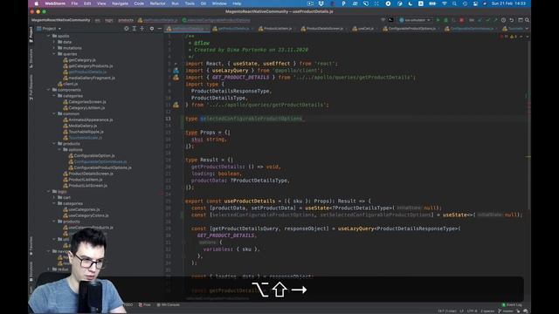Click the expand all icon in Project panel
This screenshot has height=314, width=559.
[x=135, y=29]
